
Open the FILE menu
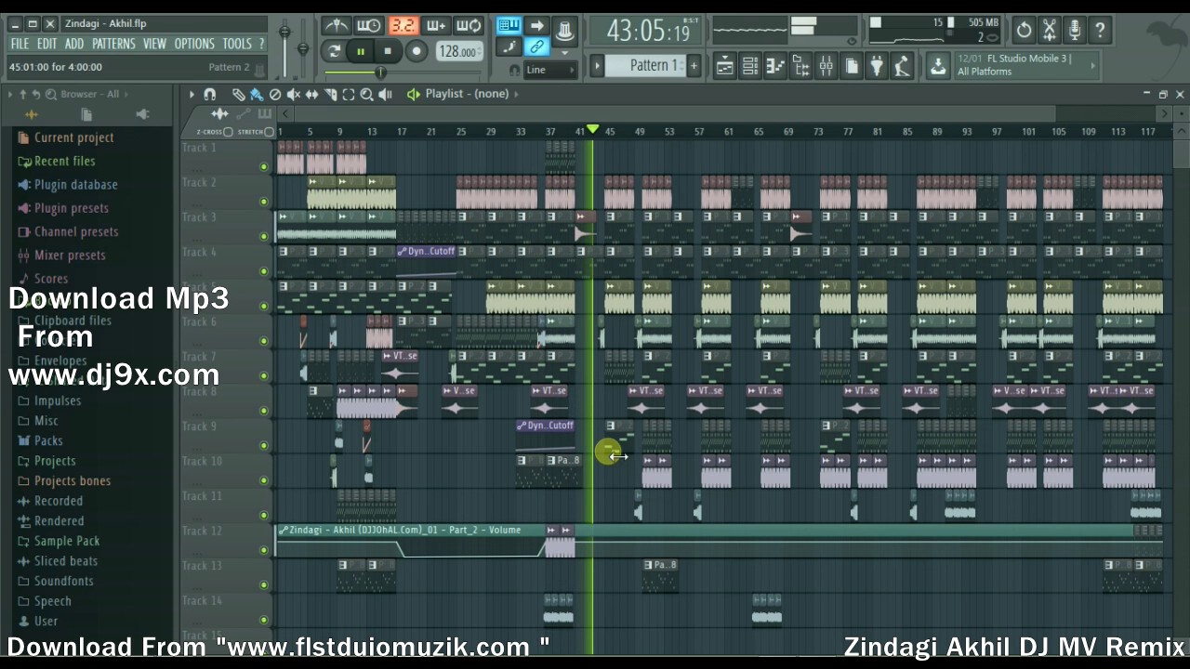coord(20,44)
